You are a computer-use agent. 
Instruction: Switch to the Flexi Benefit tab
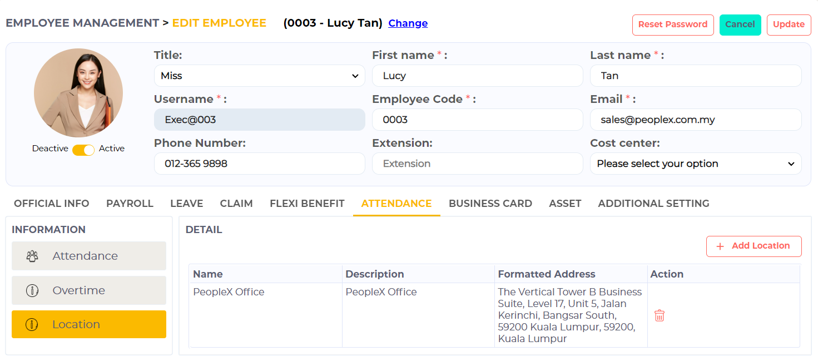pyautogui.click(x=307, y=204)
